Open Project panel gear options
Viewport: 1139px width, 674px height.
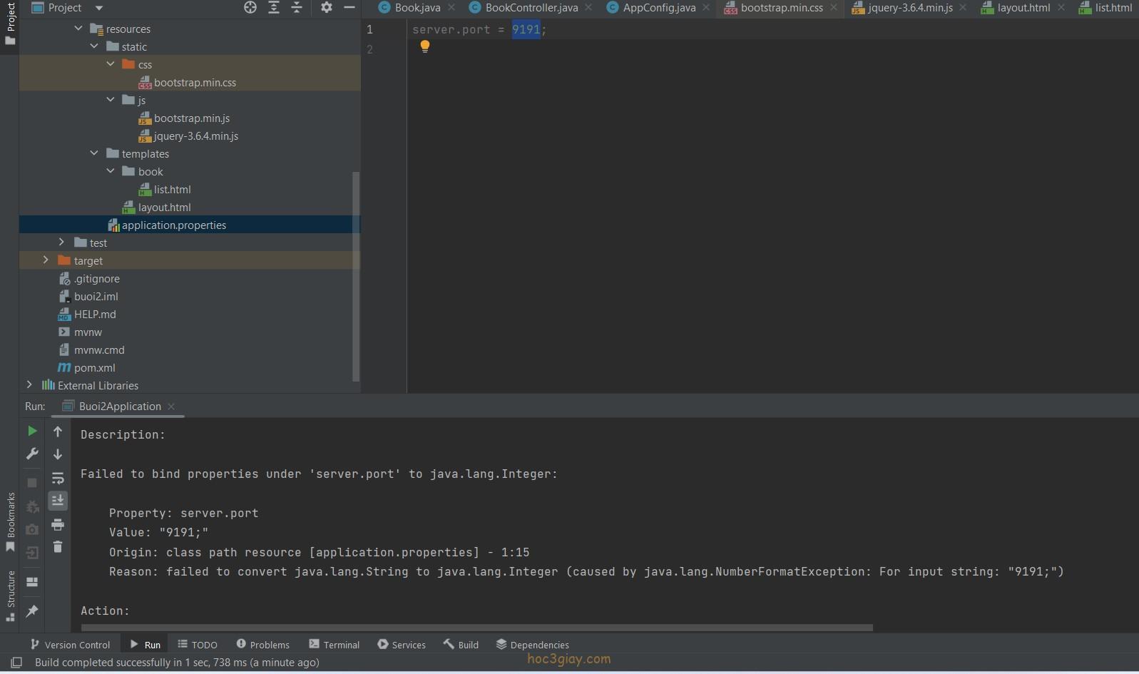point(326,8)
